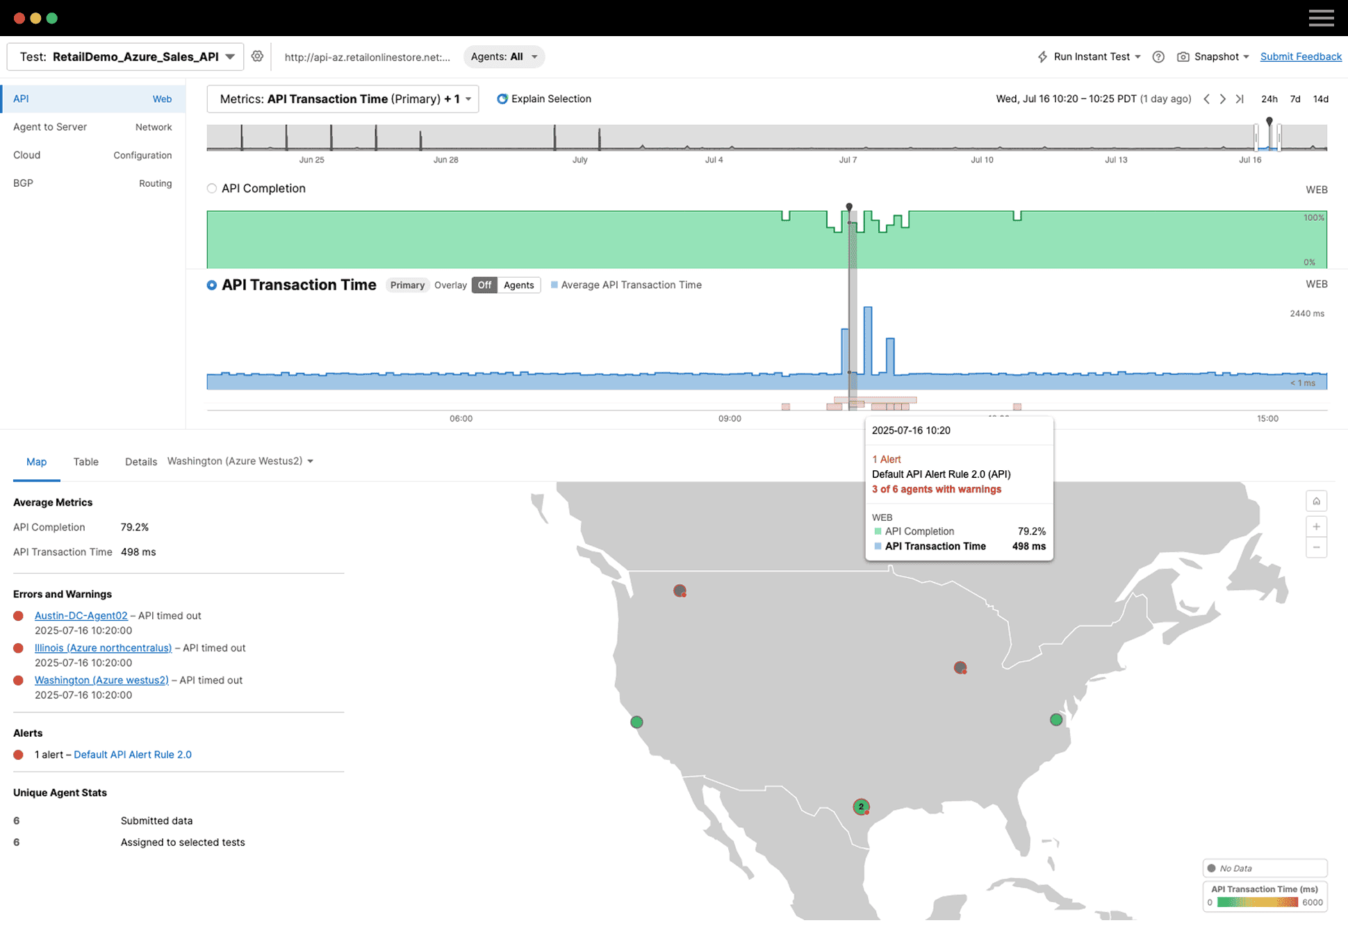The height and width of the screenshot is (932, 1348).
Task: Click the help question-mark icon
Action: [x=1158, y=57]
